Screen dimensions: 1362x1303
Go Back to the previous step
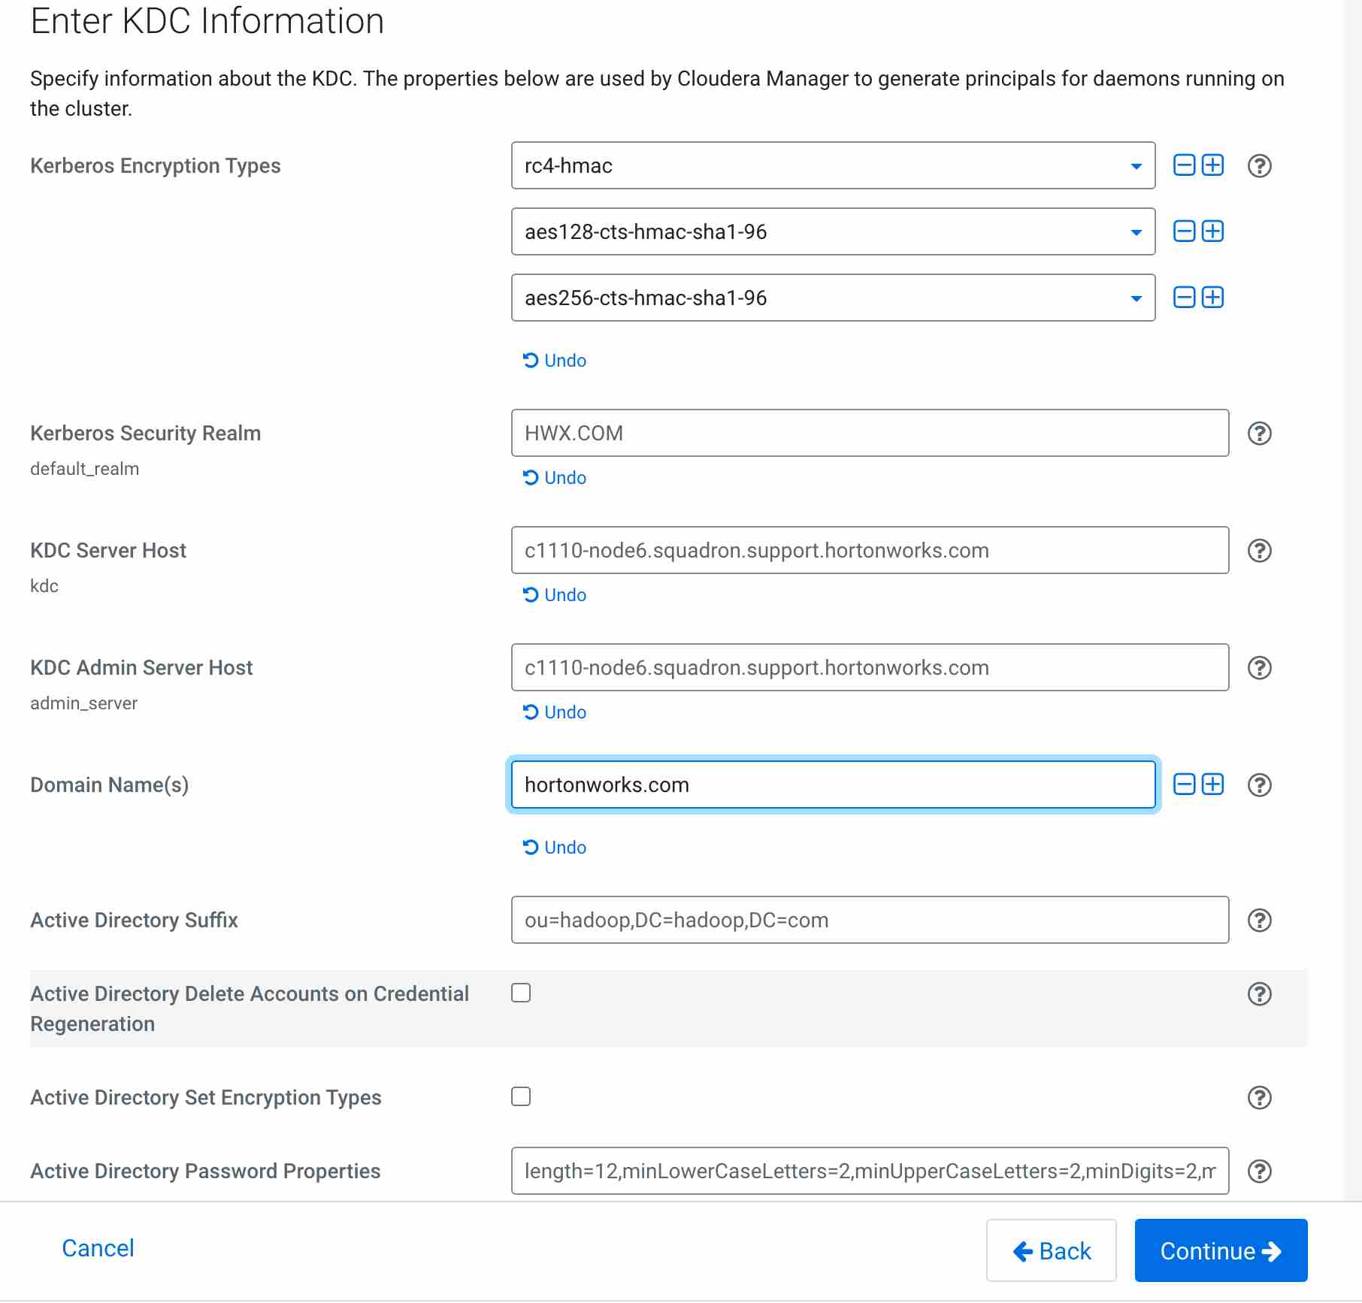coord(1051,1250)
